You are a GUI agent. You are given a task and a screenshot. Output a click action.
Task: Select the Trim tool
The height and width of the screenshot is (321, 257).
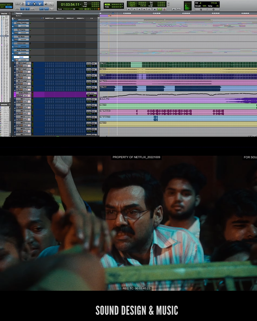[x=29, y=4]
